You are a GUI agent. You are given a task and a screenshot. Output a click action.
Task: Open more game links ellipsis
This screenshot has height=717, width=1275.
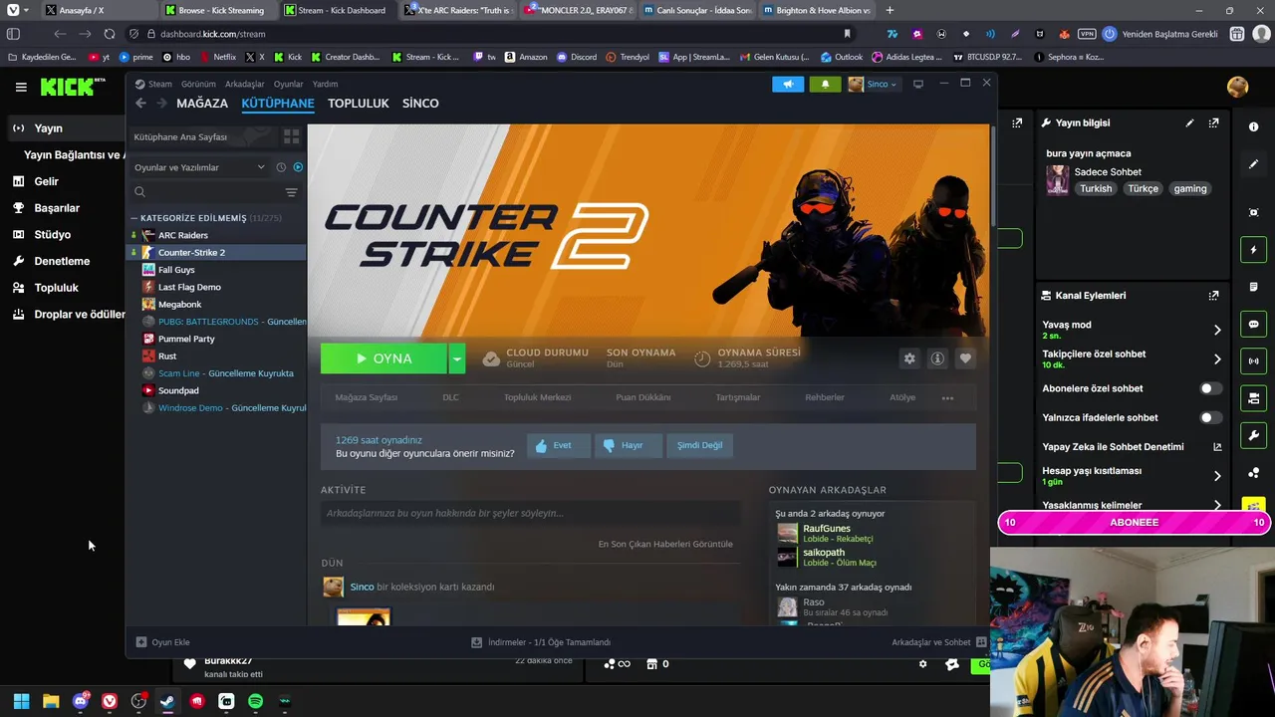[x=947, y=398]
